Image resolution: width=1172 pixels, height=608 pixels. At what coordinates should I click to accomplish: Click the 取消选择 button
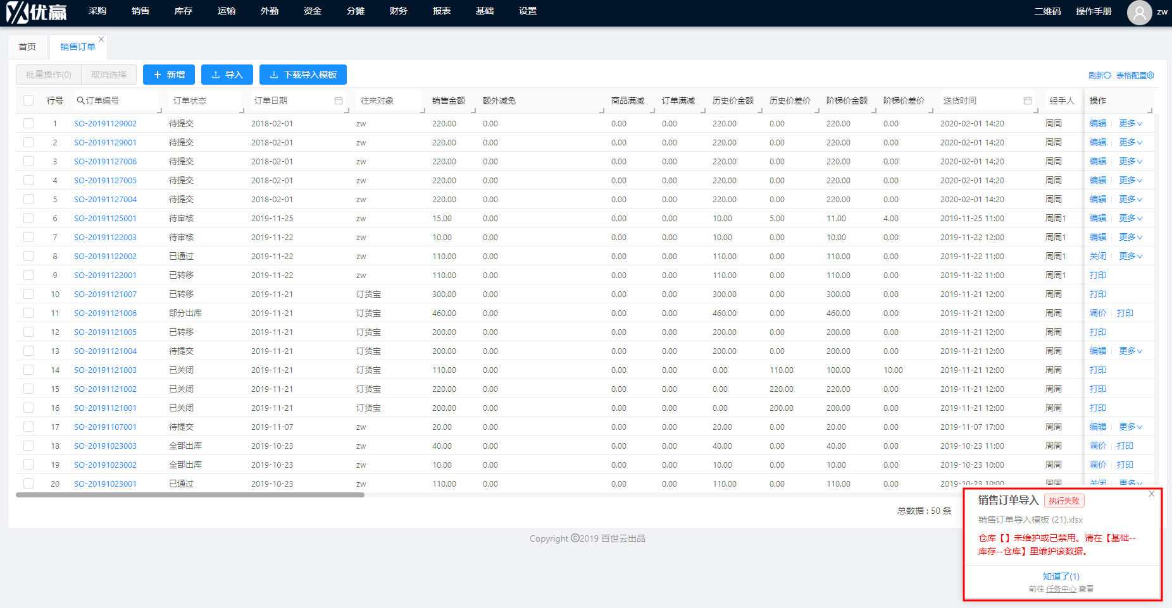click(109, 75)
